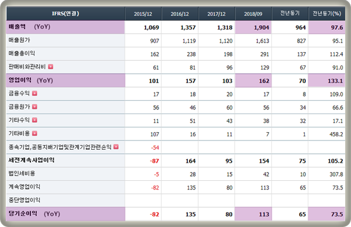
Task: Click the red -5 tax expense value
Action: click(156, 174)
